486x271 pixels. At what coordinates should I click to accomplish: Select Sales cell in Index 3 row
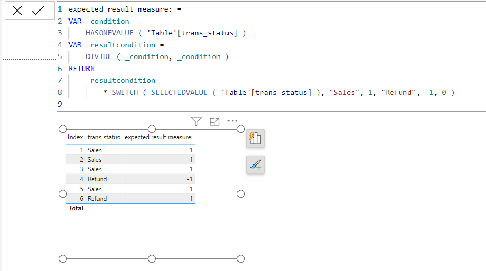click(94, 169)
